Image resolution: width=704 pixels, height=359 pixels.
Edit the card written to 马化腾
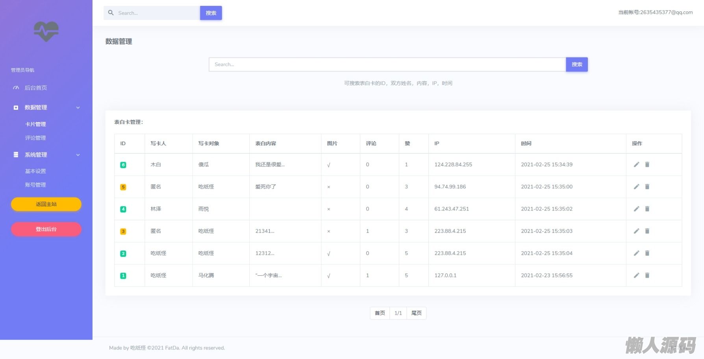[x=636, y=275]
